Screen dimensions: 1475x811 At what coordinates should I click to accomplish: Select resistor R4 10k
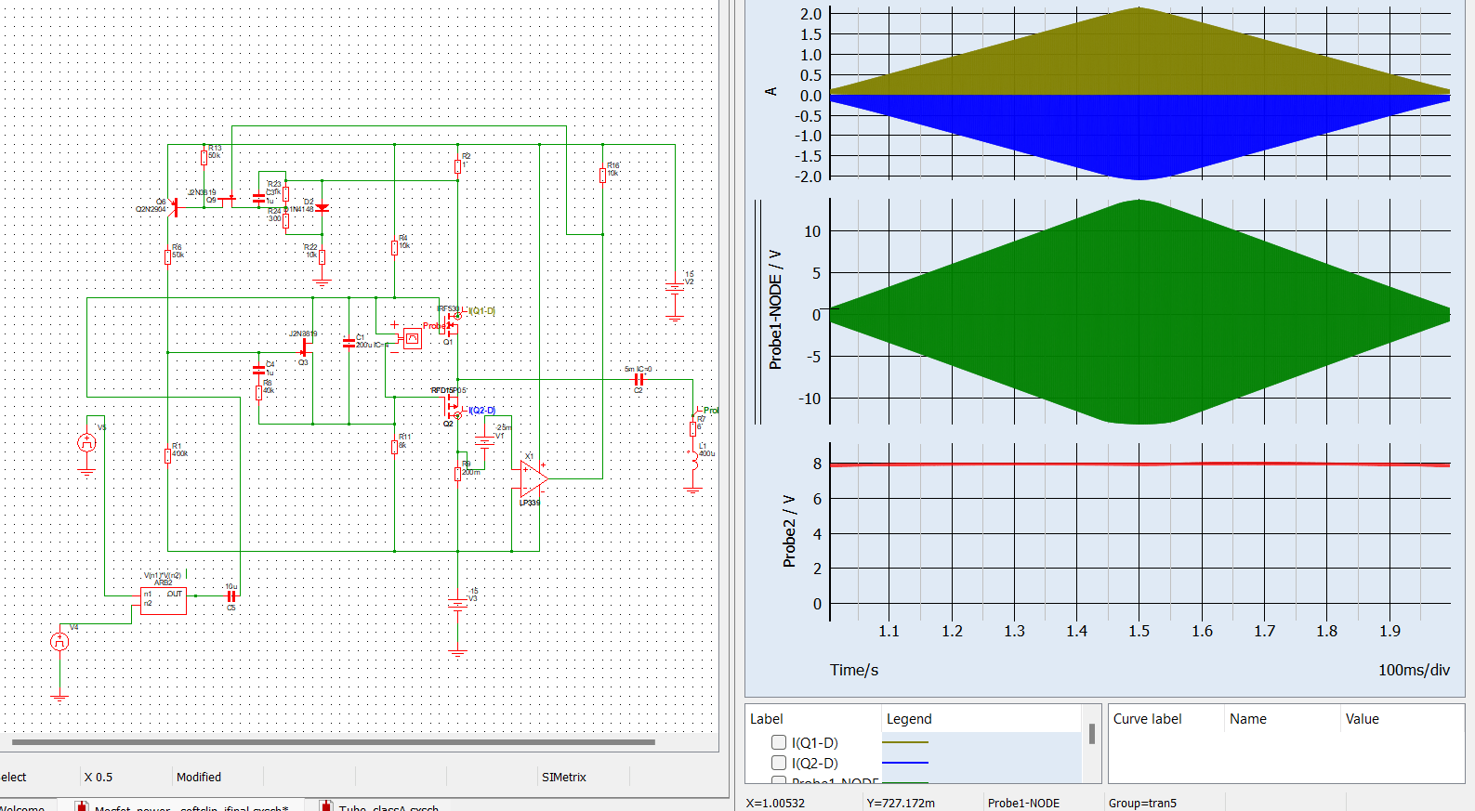coord(394,248)
